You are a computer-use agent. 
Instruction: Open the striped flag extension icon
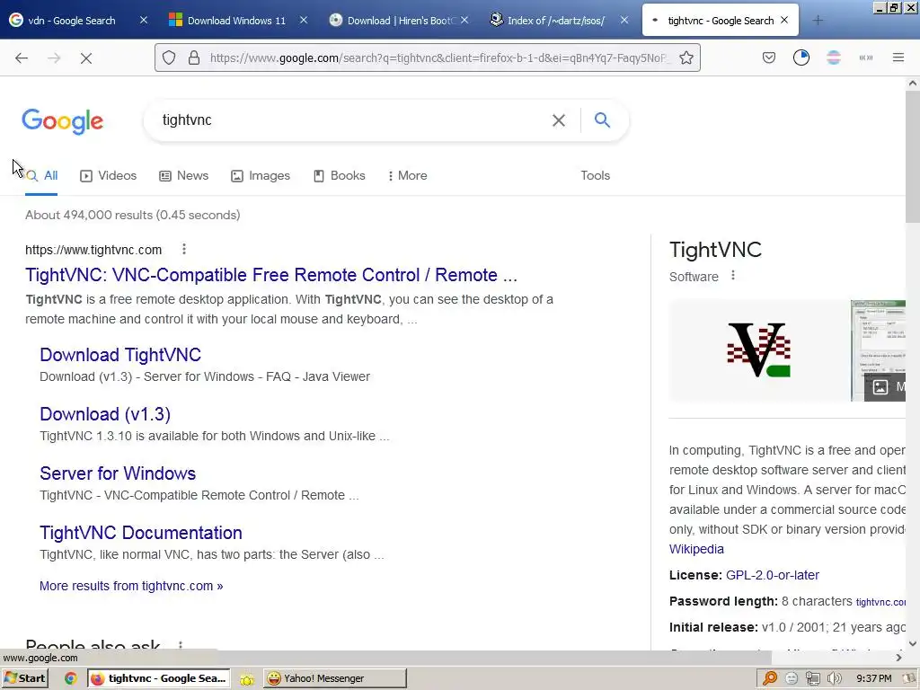point(834,57)
